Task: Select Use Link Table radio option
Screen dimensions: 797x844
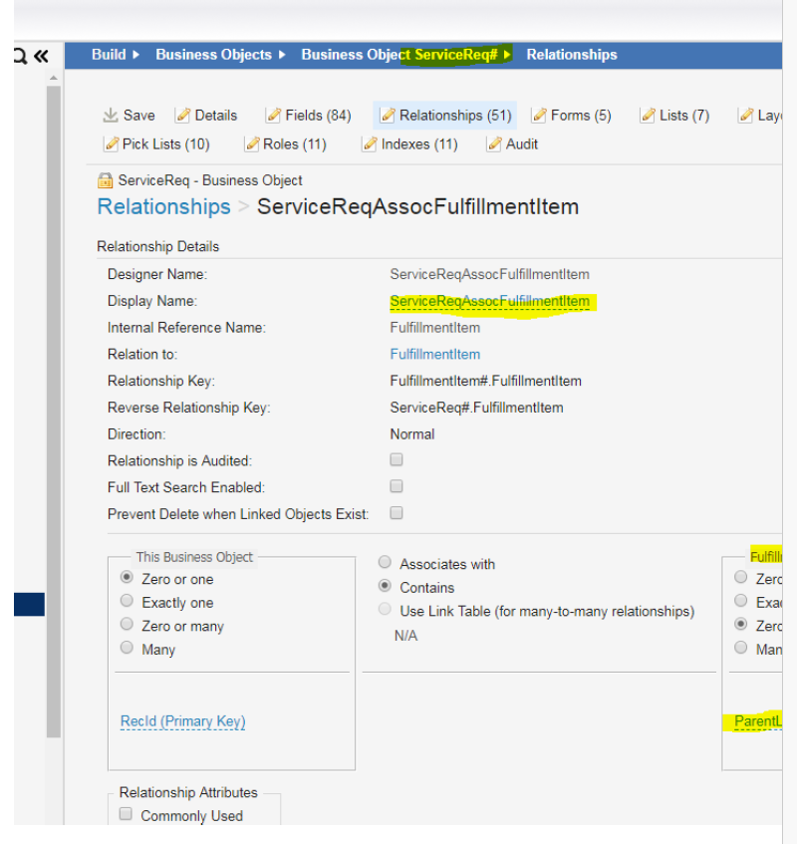Action: pos(385,609)
